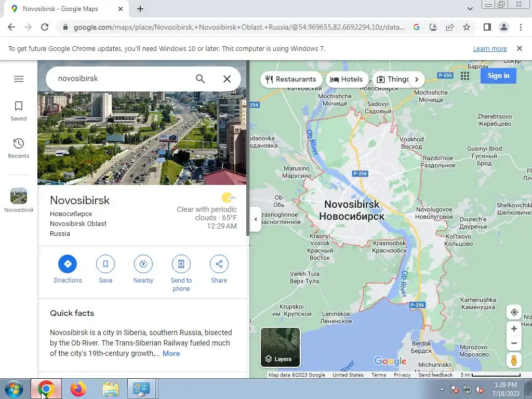The image size is (532, 399).
Task: Reload the Google Maps page
Action: tap(45, 27)
